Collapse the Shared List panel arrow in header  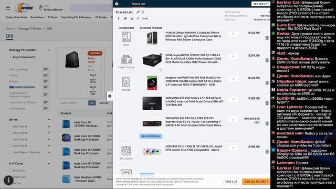pyautogui.click(x=117, y=4)
